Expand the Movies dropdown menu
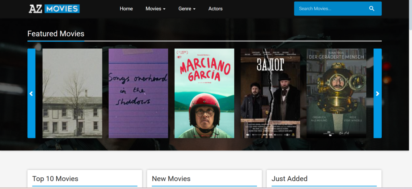Viewport: 412px width, 189px height. (156, 9)
